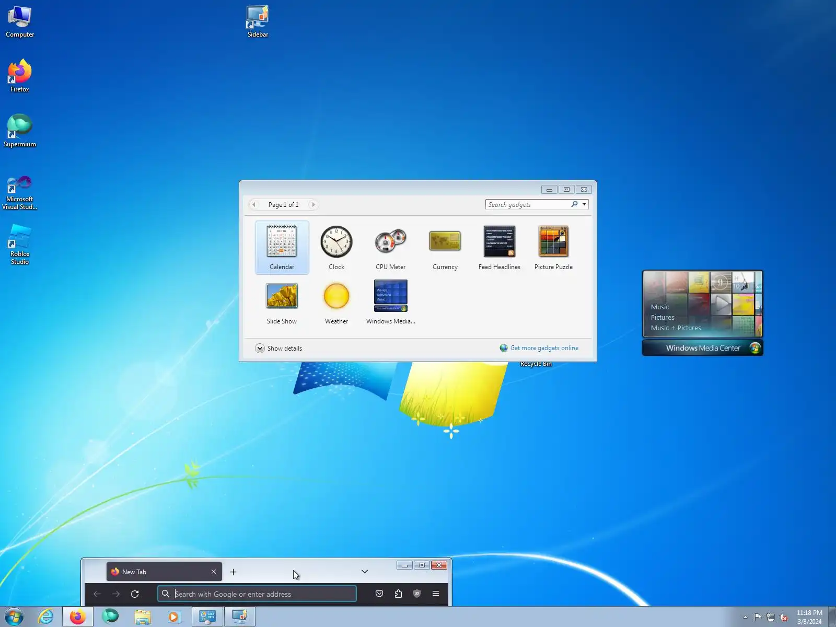The width and height of the screenshot is (836, 627).
Task: Launch Windows Media Player from the taskbar
Action: (x=175, y=617)
